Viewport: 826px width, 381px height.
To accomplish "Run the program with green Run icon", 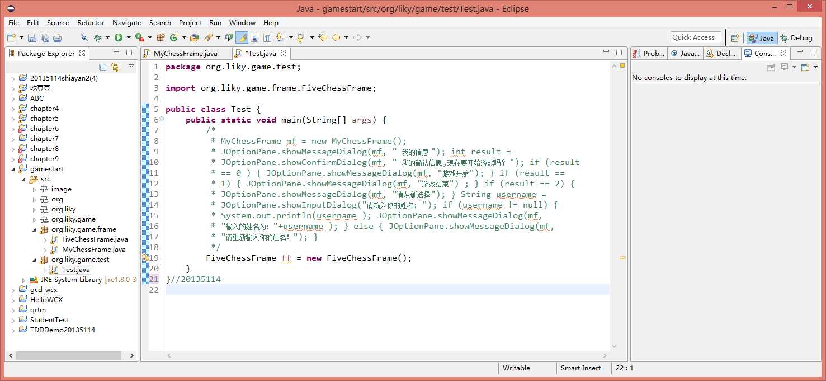I will point(119,37).
